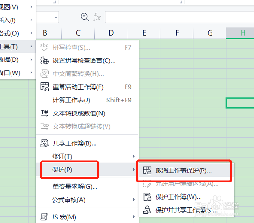Select column C header
Image resolution: width=254 pixels, height=223 pixels.
78,33
